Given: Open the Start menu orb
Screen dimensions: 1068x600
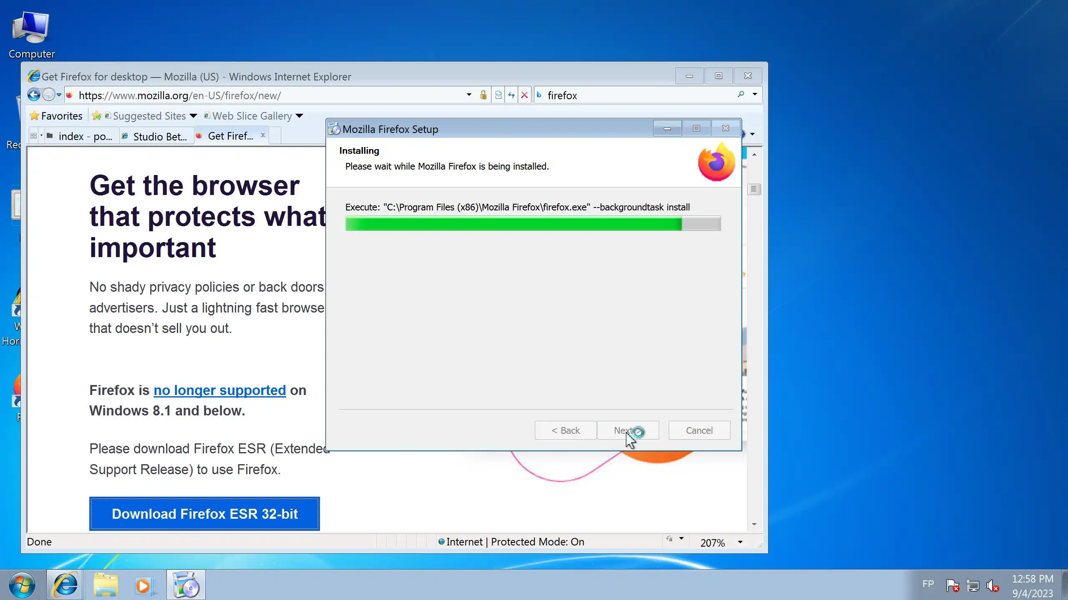Looking at the screenshot, I should pyautogui.click(x=22, y=585).
